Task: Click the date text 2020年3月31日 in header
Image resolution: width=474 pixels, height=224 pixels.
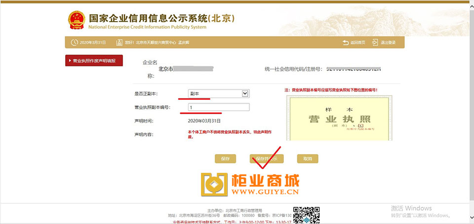Action: [93, 42]
